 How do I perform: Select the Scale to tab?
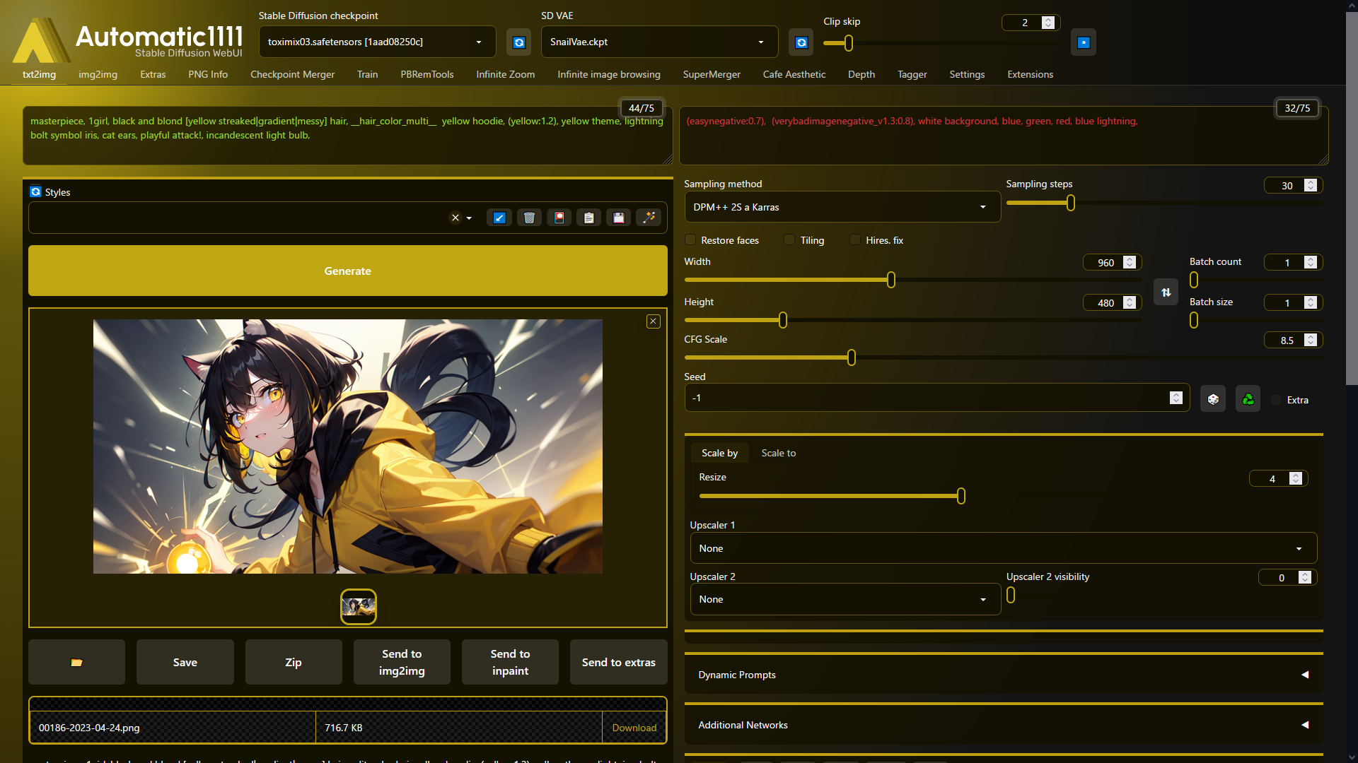[778, 453]
